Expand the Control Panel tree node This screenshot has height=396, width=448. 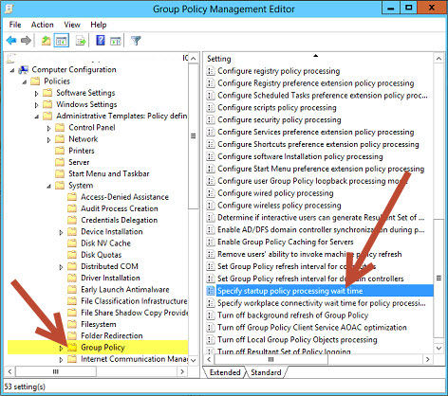tap(48, 128)
